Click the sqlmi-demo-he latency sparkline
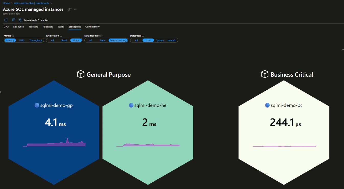344x189 pixels. (148, 145)
